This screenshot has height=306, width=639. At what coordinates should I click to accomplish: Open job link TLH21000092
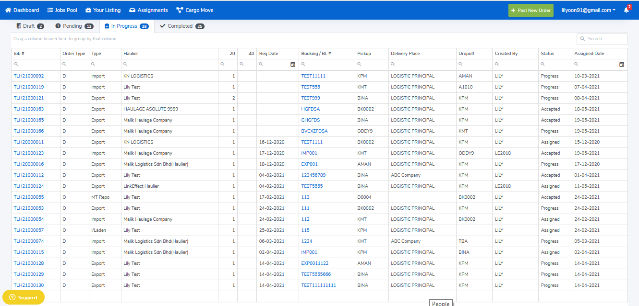click(29, 76)
